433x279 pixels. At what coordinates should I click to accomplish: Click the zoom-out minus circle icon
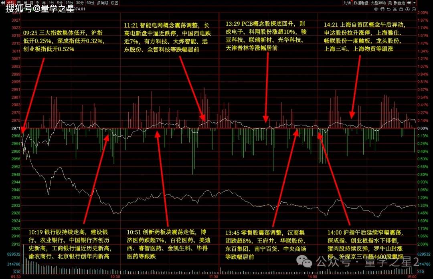click(414, 9)
